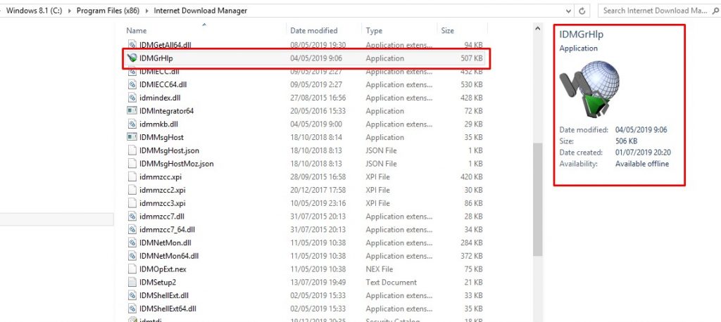Click the idmmzcc7_64.dll file icon
This screenshot has width=721, height=322.
(x=132, y=230)
